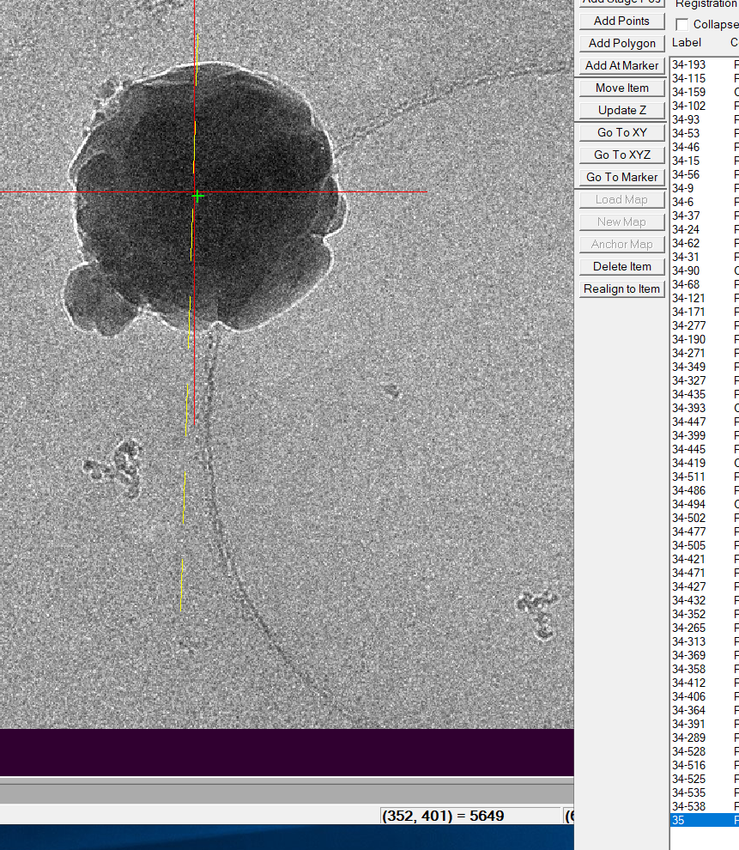The image size is (739, 850).
Task: Pick navigator item 34-419
Action: [705, 463]
